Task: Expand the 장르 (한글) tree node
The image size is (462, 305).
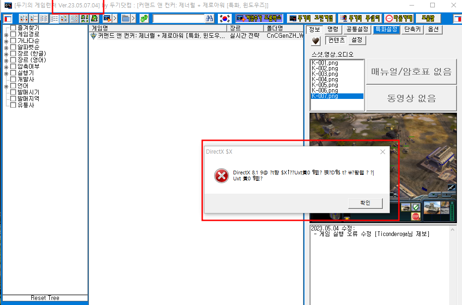Action: click(x=6, y=54)
